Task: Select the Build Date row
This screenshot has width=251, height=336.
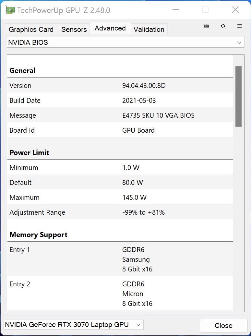Action: click(x=120, y=101)
